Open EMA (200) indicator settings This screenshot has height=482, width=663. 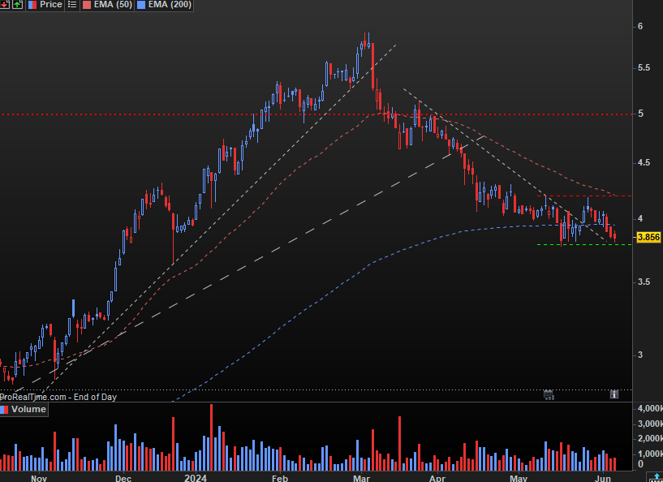(x=170, y=5)
